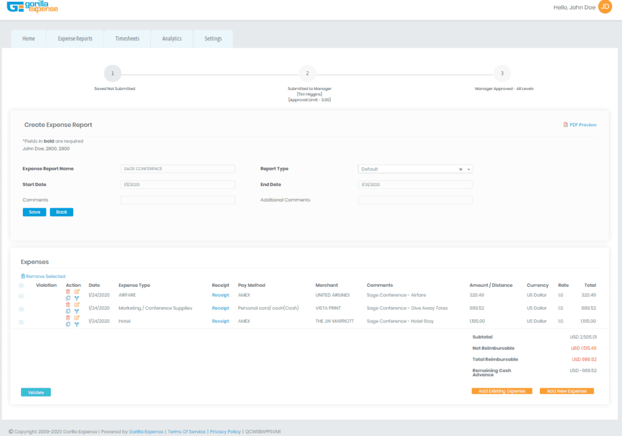The image size is (622, 436).
Task: Click the Comments input field
Action: point(177,200)
